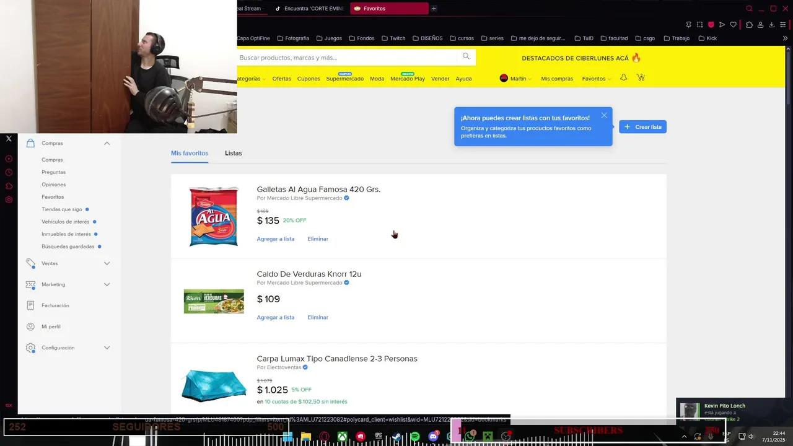This screenshot has width=793, height=446.
Task: Open the Categorías dropdown
Action: (252, 79)
